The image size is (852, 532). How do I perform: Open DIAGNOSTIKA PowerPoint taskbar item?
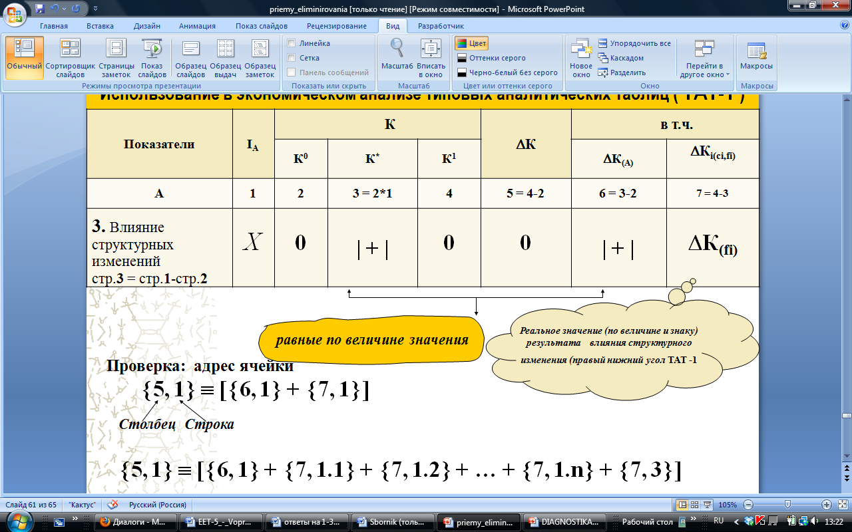pos(563,522)
